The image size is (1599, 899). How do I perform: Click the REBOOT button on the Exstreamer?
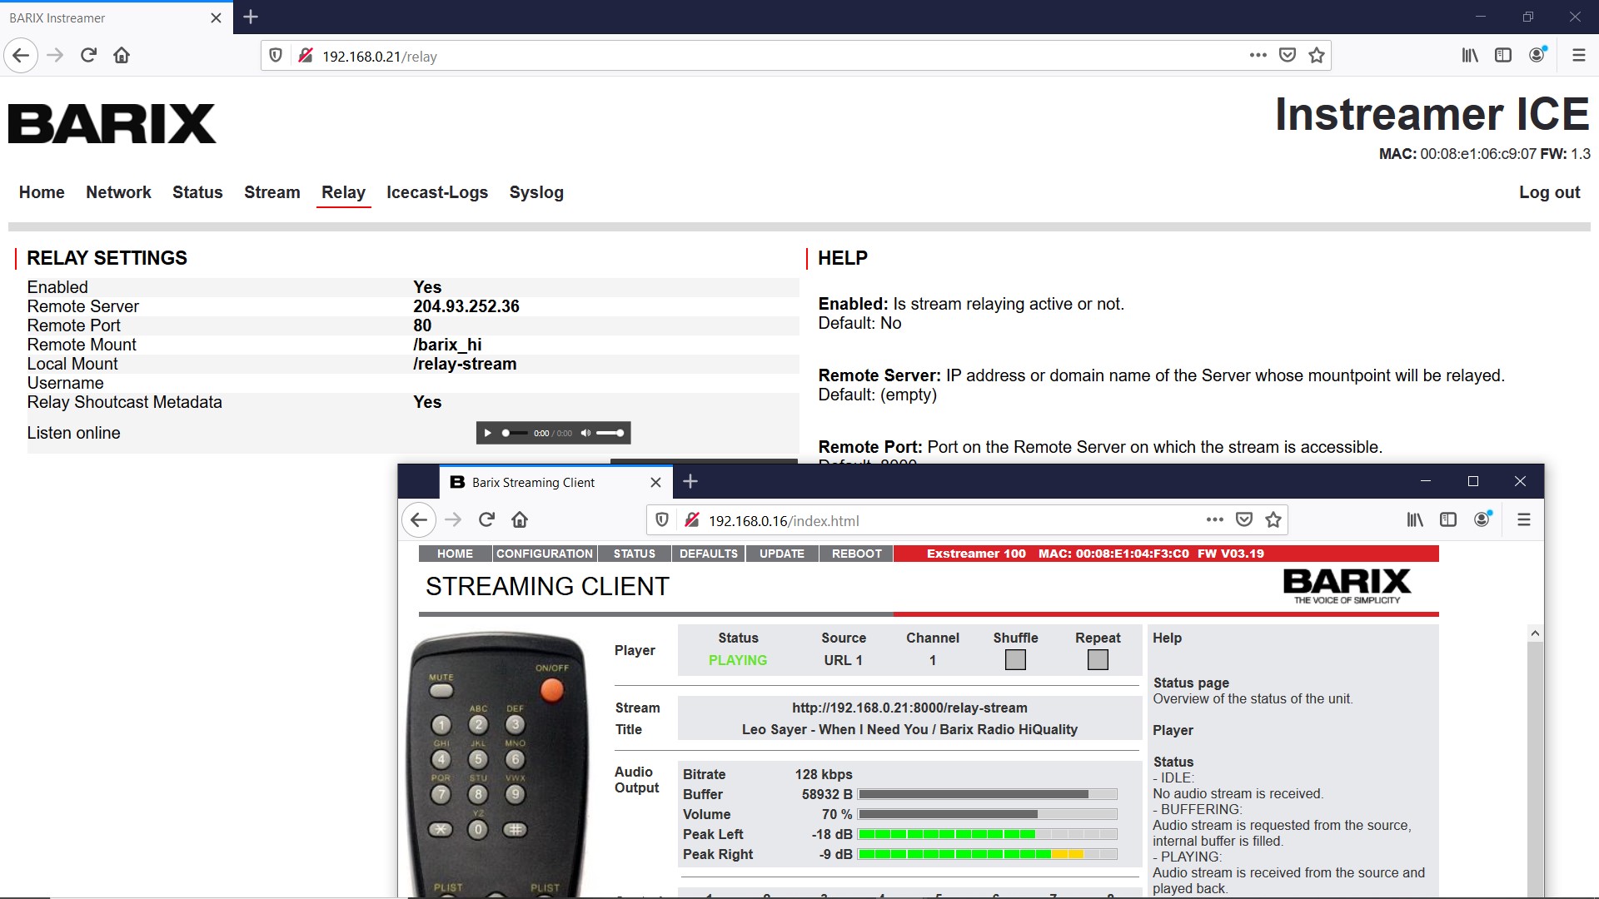[855, 553]
